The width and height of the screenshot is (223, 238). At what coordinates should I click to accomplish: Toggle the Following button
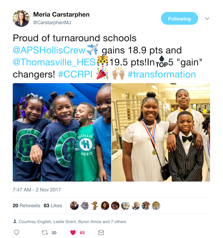coord(179,18)
